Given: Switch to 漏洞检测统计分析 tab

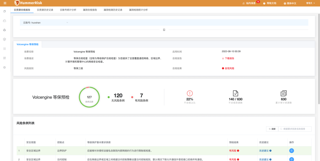Looking at the screenshot, I should tap(138, 10).
